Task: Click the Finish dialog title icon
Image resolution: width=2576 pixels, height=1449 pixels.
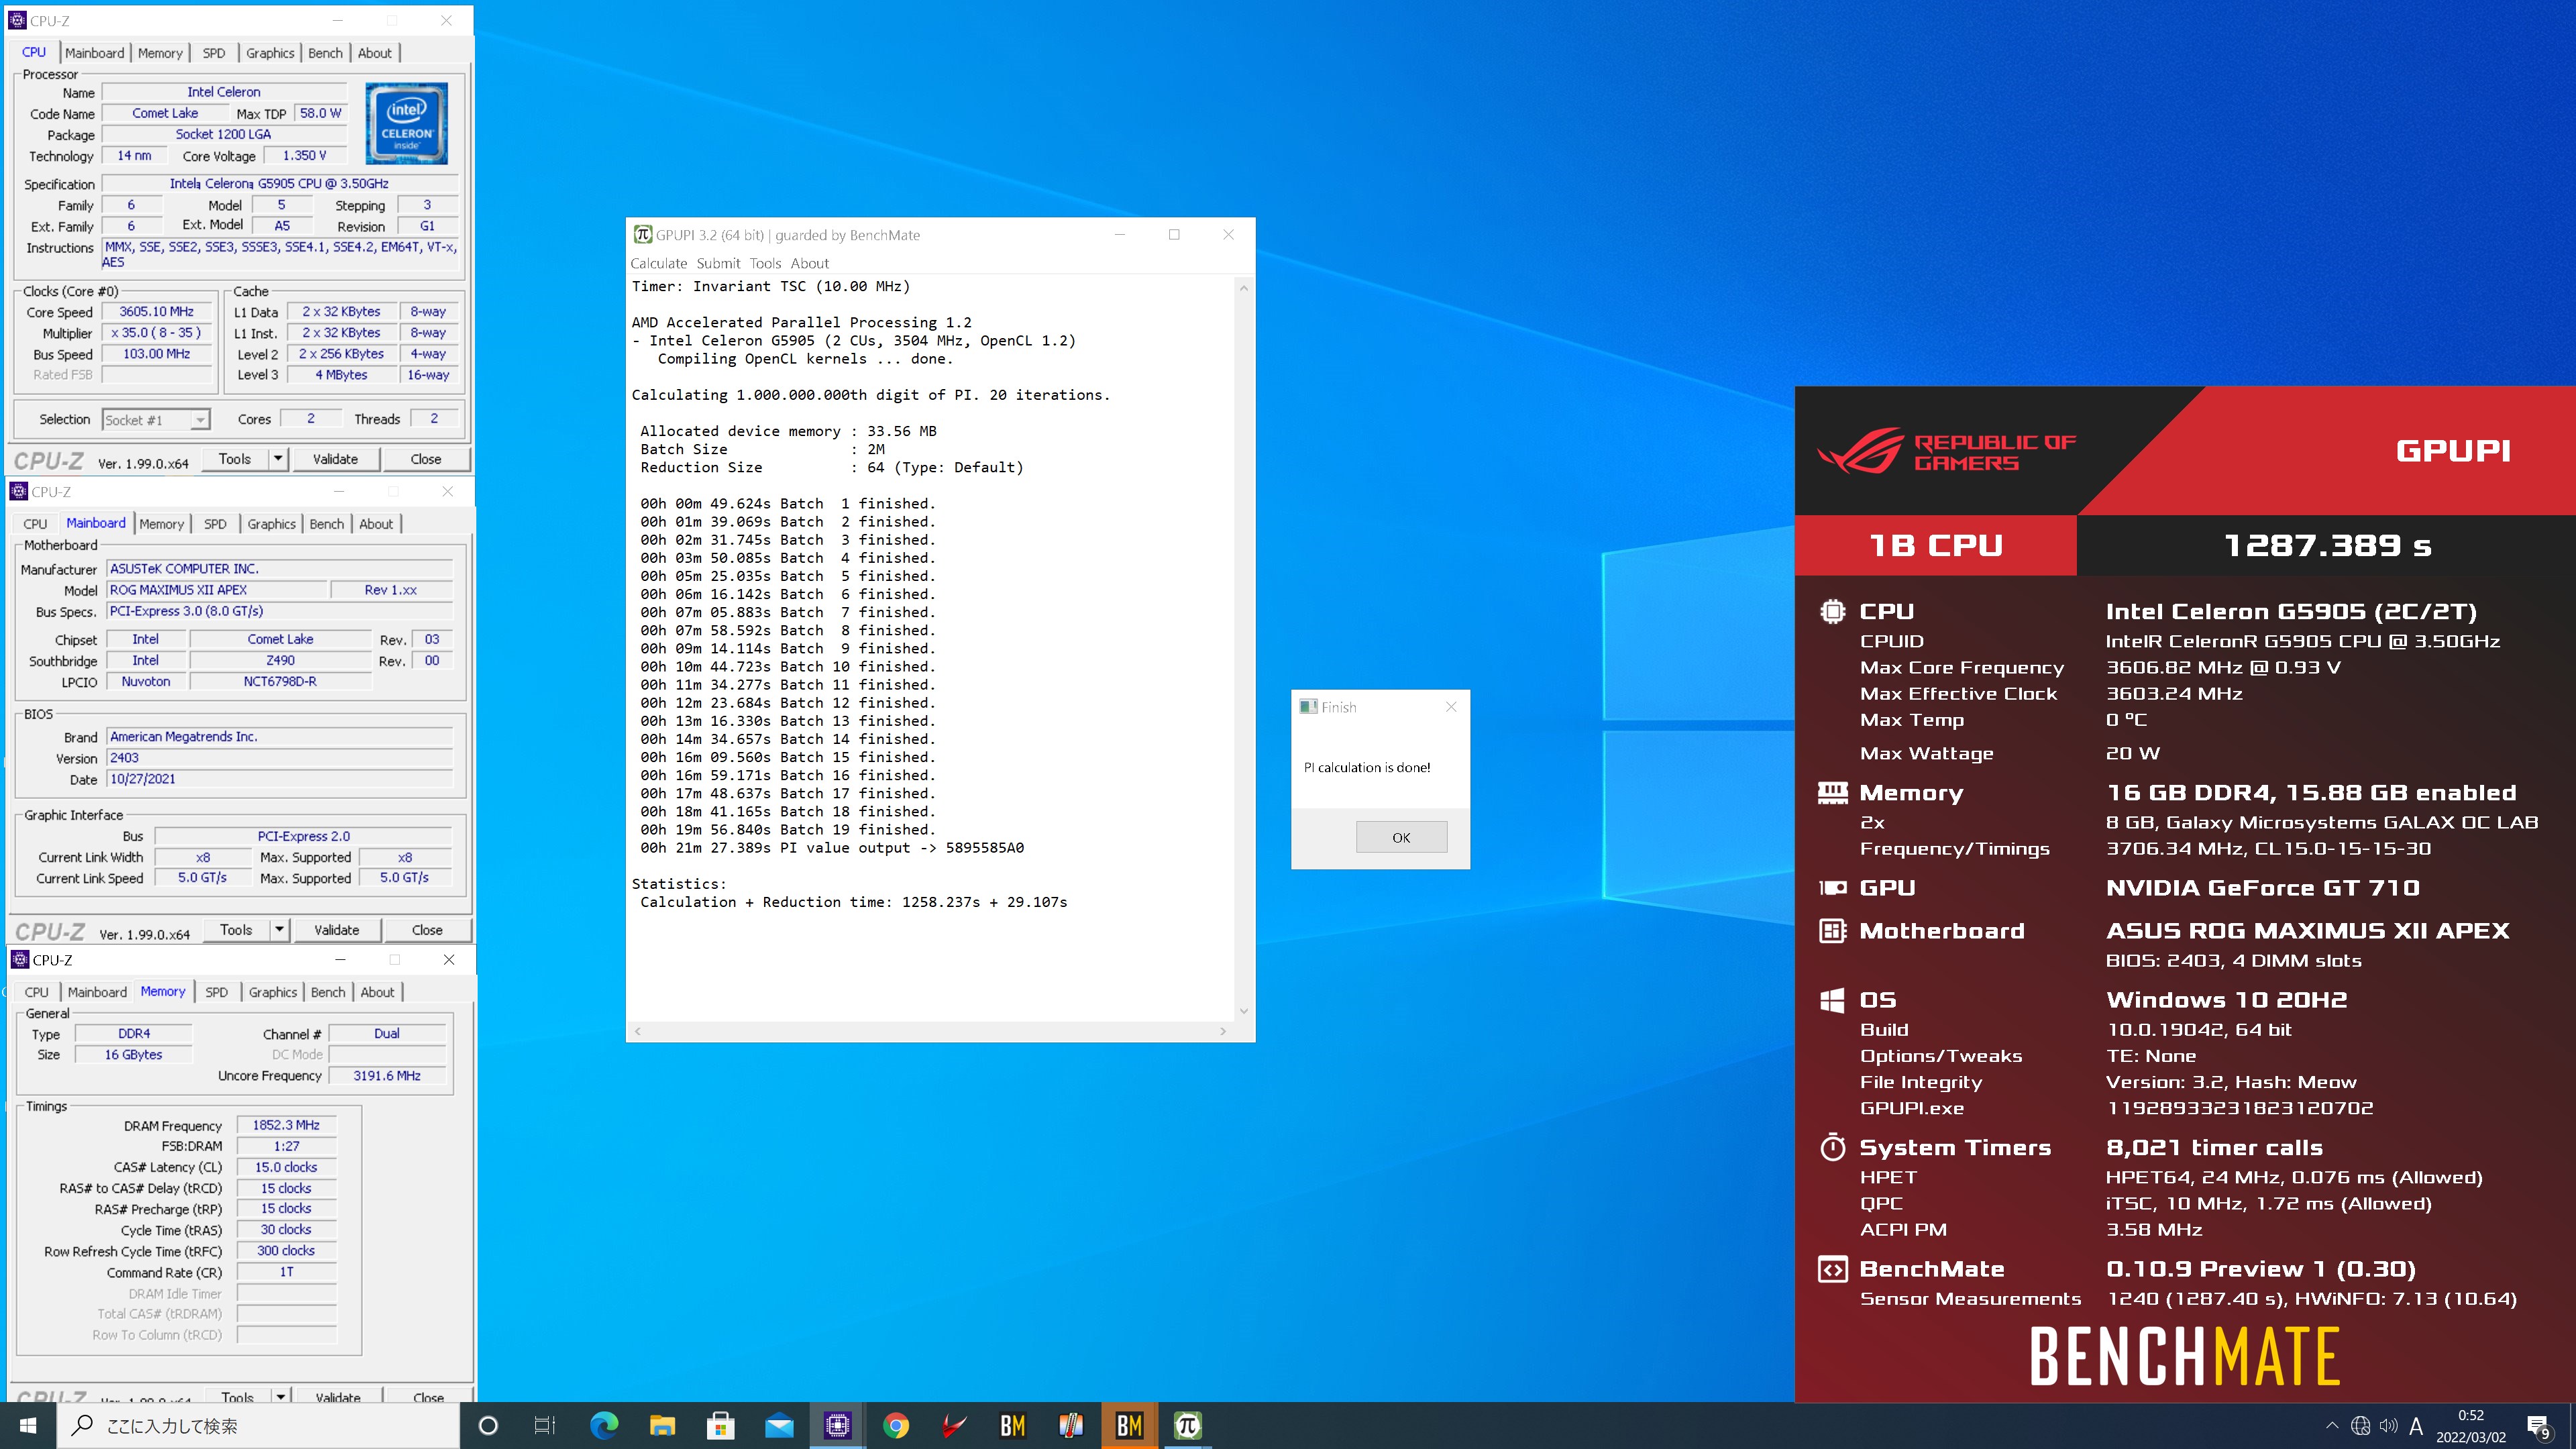Action: coord(1308,706)
